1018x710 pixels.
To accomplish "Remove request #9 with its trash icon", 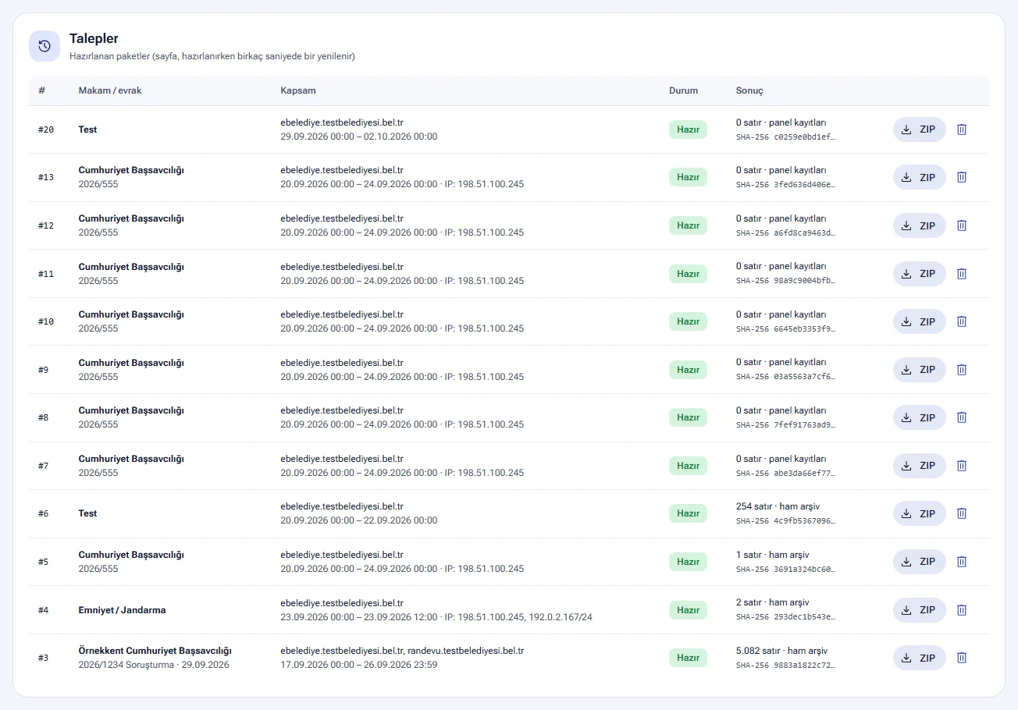I will click(x=962, y=370).
